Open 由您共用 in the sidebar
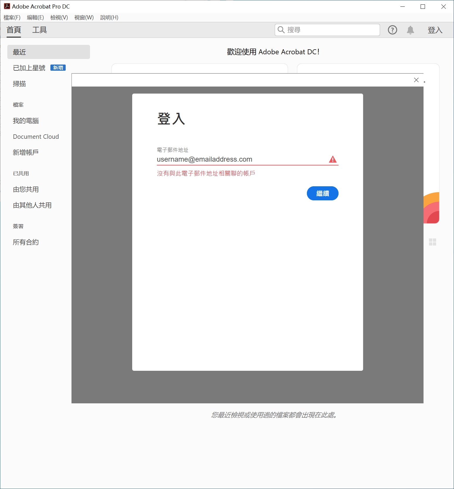 click(x=26, y=189)
